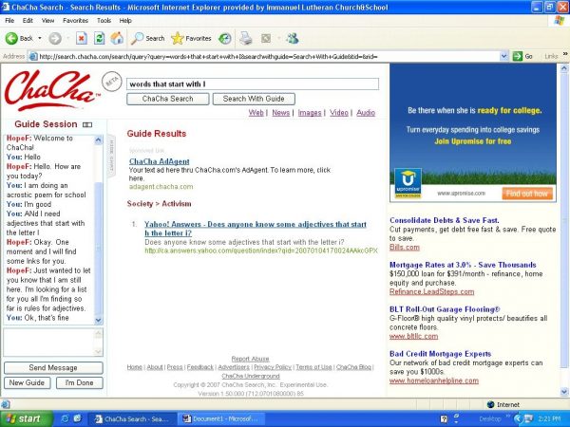This screenshot has height=427, width=570.
Task: Click the ChaCha logo
Action: tap(51, 90)
